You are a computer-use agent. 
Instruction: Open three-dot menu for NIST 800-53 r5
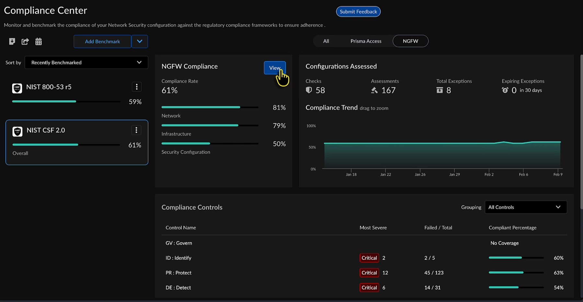pyautogui.click(x=137, y=87)
